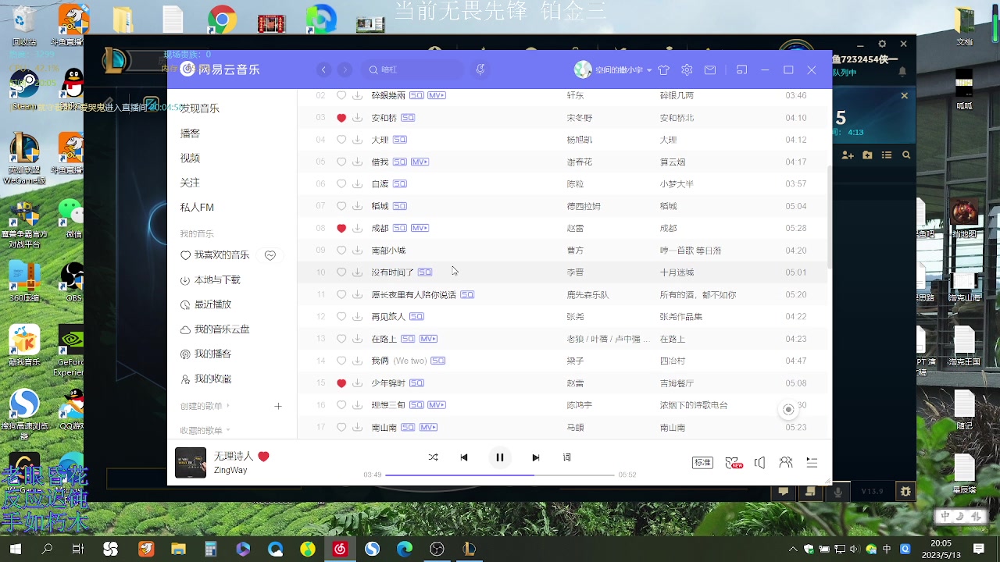Open 我的音乐云盘 in sidebar
The height and width of the screenshot is (562, 1000).
click(215, 329)
